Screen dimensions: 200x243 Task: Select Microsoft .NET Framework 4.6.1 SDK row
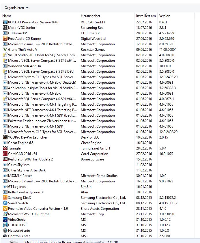click(x=35, y=126)
